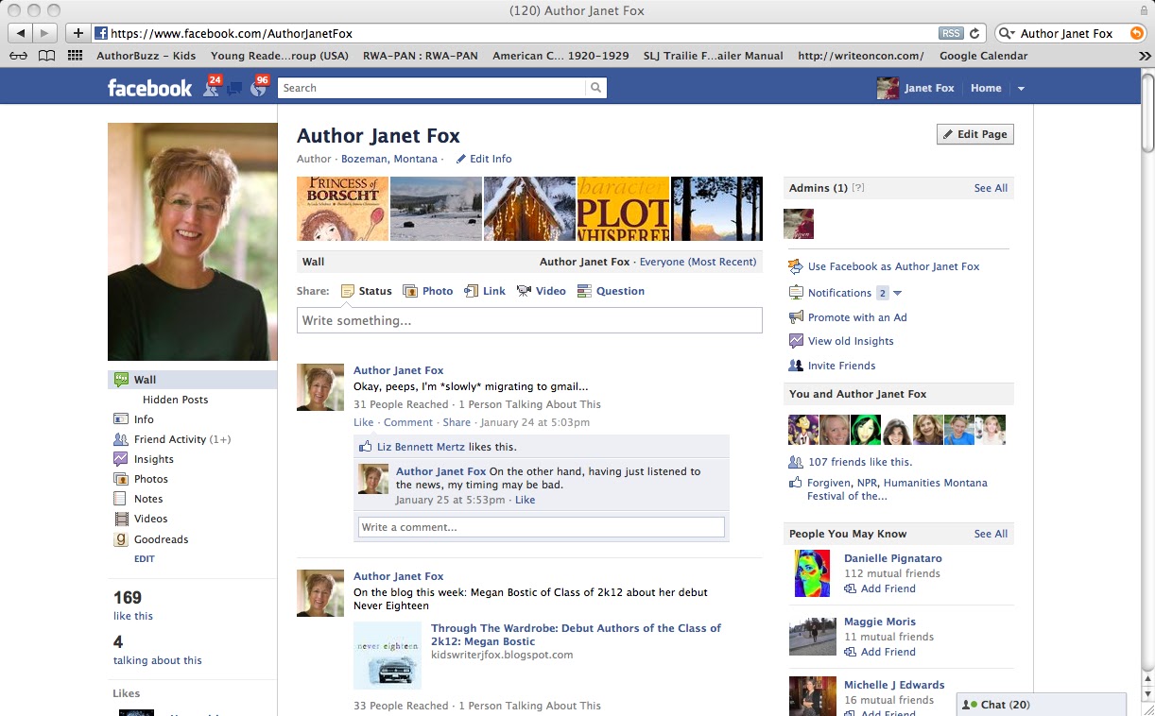Click Home in the Facebook header
The image size is (1155, 716).
986,88
